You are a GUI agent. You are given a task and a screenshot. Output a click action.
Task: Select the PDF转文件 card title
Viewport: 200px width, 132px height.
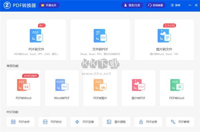(x=36, y=49)
